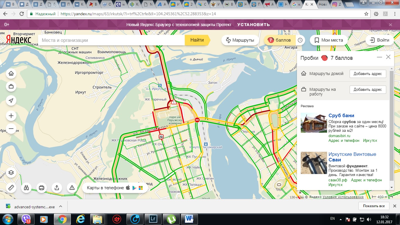Print the map using printer icon
Image resolution: width=400 pixels, height=225 pixels.
coord(42,188)
